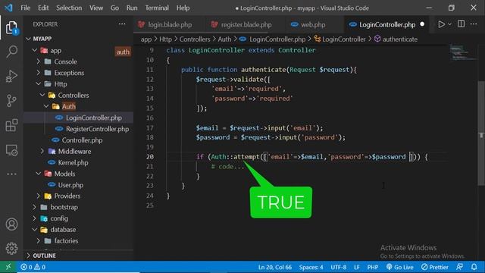Open Source Control view

pyautogui.click(x=11, y=101)
